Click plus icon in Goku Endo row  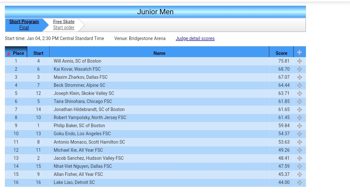299,134
